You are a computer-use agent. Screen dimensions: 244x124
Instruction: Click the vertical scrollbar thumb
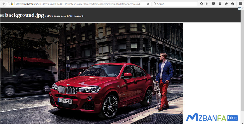[242, 61]
